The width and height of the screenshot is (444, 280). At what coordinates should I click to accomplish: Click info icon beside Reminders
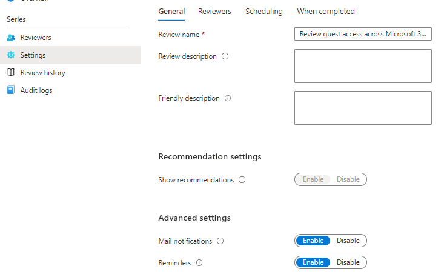(x=199, y=263)
